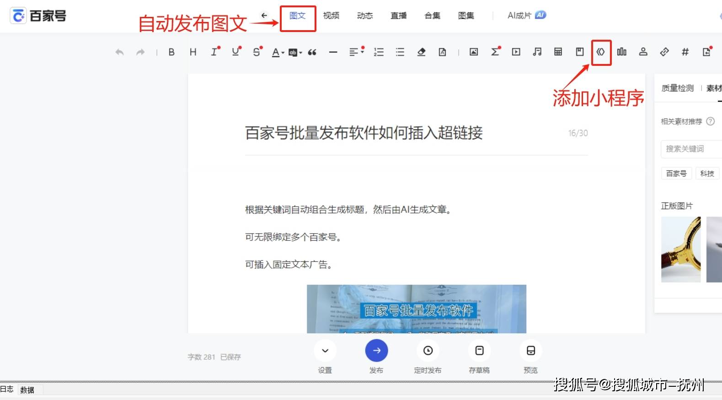Select the 科技 keyword tag
722x400 pixels.
[707, 173]
